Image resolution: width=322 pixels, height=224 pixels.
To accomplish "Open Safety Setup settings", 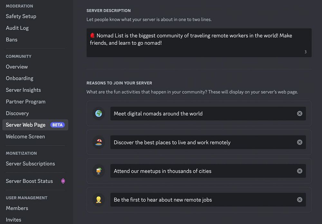I will pos(21,16).
